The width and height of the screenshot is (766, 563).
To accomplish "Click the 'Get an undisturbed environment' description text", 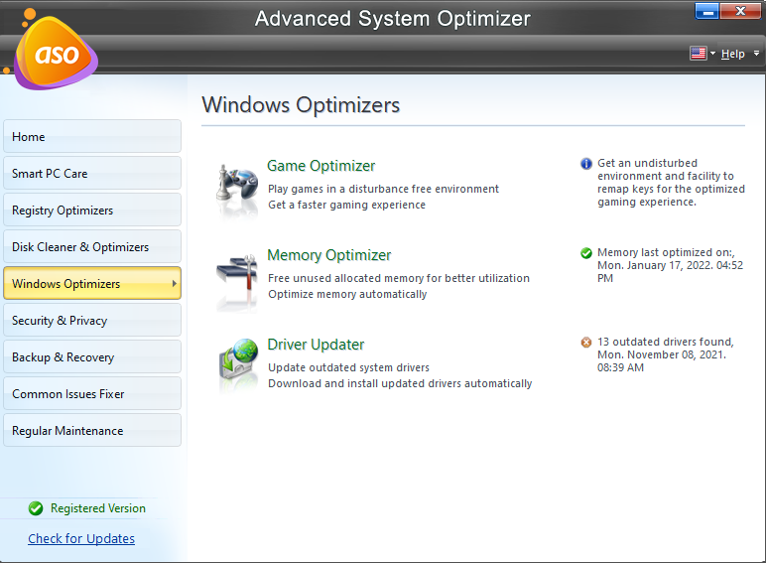I will click(671, 183).
